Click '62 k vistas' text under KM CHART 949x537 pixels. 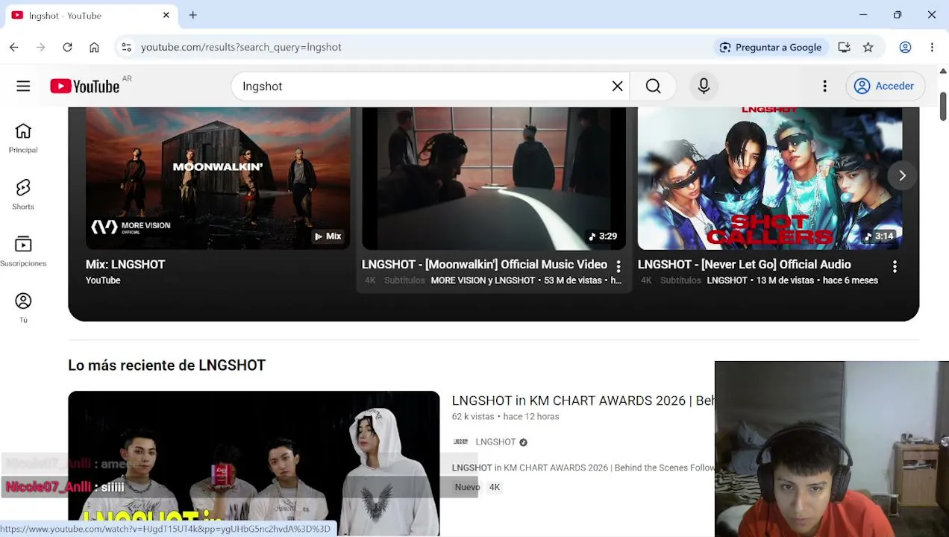click(x=473, y=416)
